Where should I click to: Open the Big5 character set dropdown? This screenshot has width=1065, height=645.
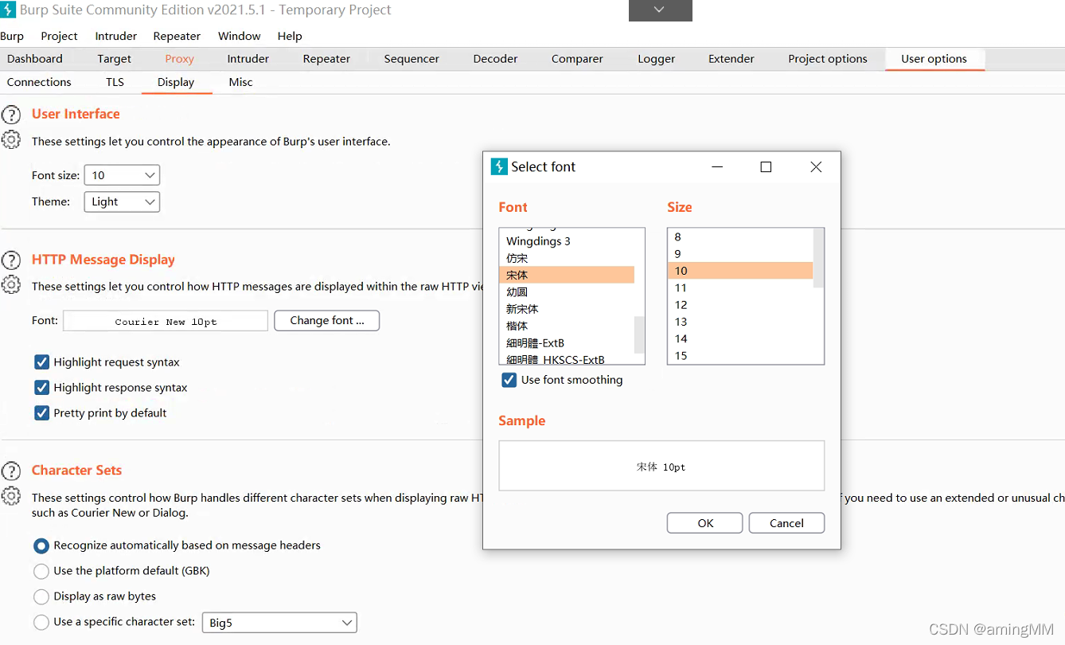click(279, 623)
